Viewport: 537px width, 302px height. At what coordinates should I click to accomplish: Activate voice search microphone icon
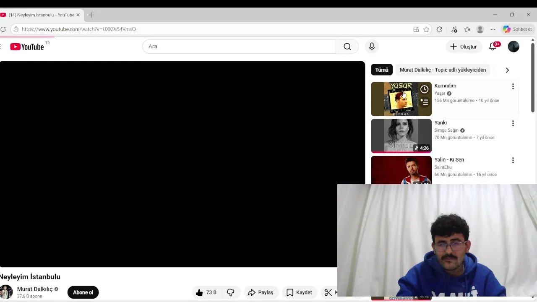[x=372, y=47]
